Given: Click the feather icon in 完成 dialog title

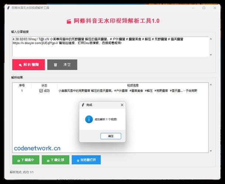Looking at the screenshot, I should click(x=83, y=105).
